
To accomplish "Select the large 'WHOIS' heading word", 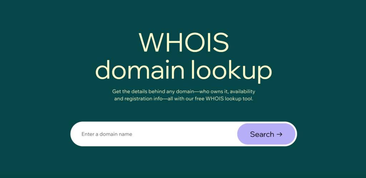I will tap(183, 43).
